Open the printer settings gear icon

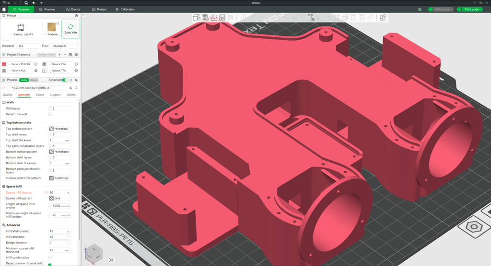click(x=76, y=16)
